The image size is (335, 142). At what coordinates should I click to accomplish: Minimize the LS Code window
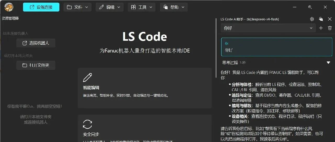coord(295,7)
